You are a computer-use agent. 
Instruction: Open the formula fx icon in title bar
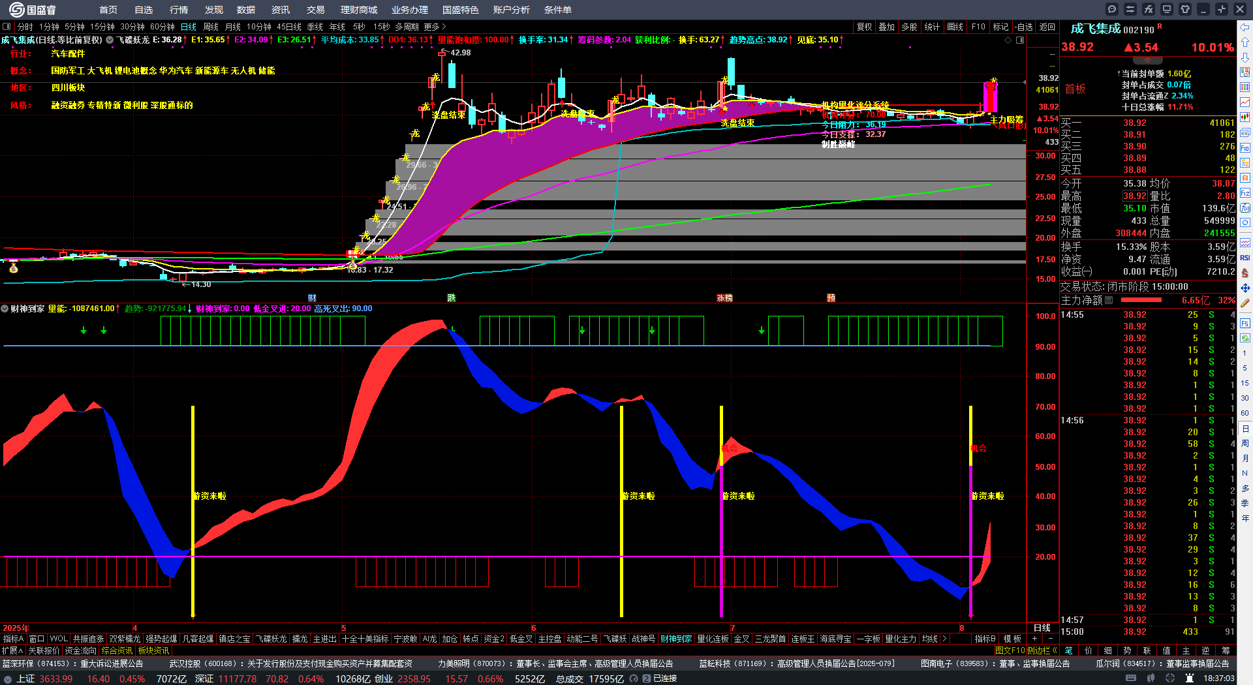tap(1149, 9)
